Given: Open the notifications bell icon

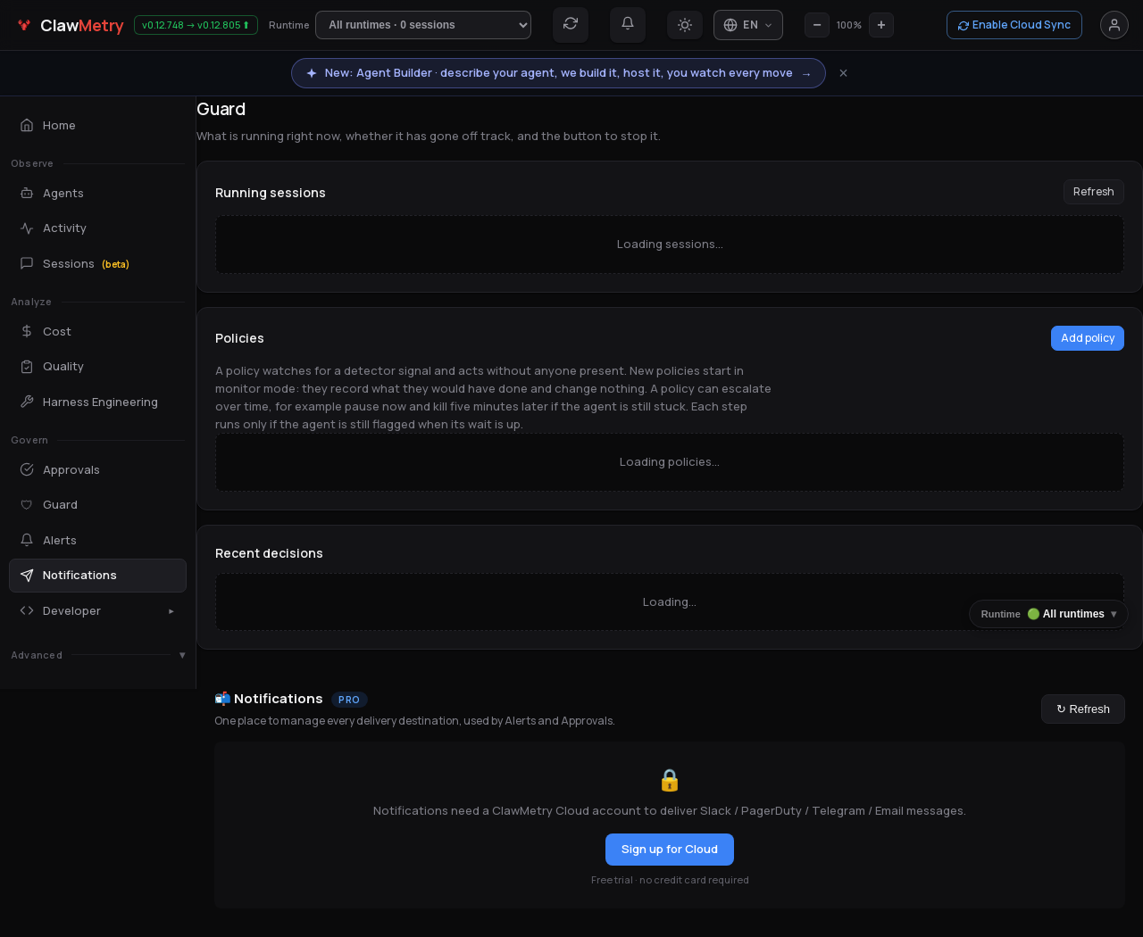Looking at the screenshot, I should pyautogui.click(x=628, y=24).
